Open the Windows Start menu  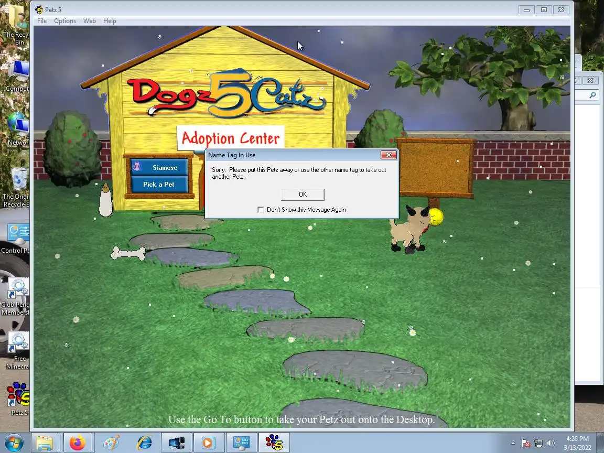pos(14,443)
